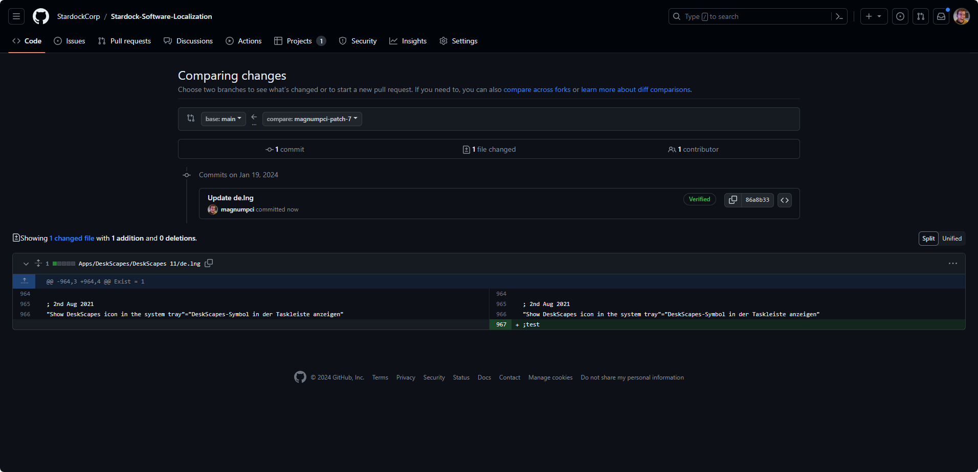The image size is (978, 472).
Task: Open commit 86a8b33
Action: (x=758, y=200)
